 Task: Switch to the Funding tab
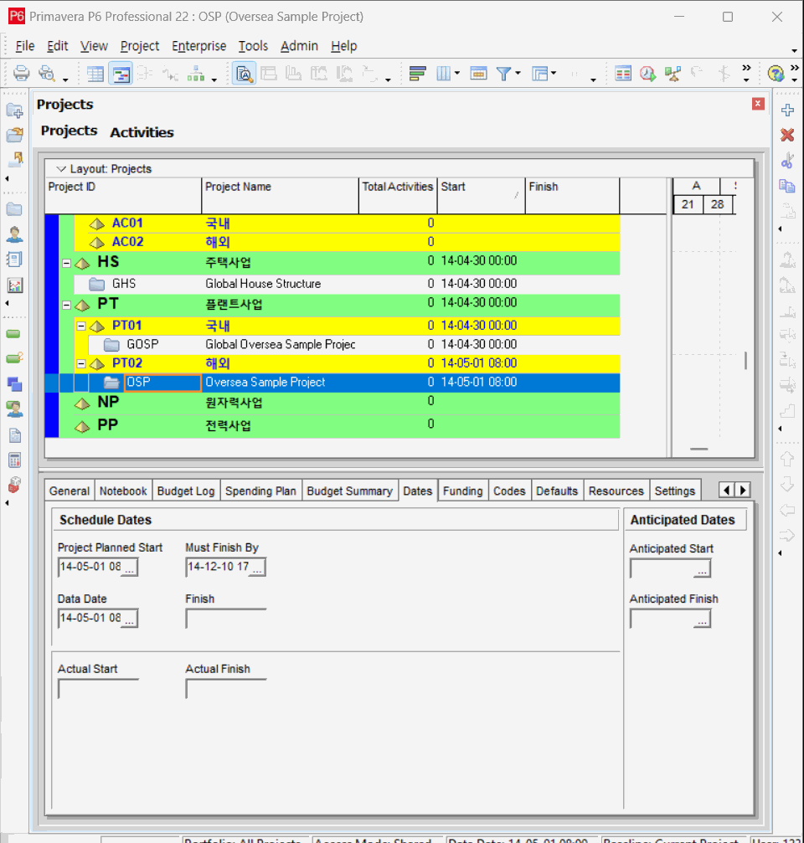point(463,491)
